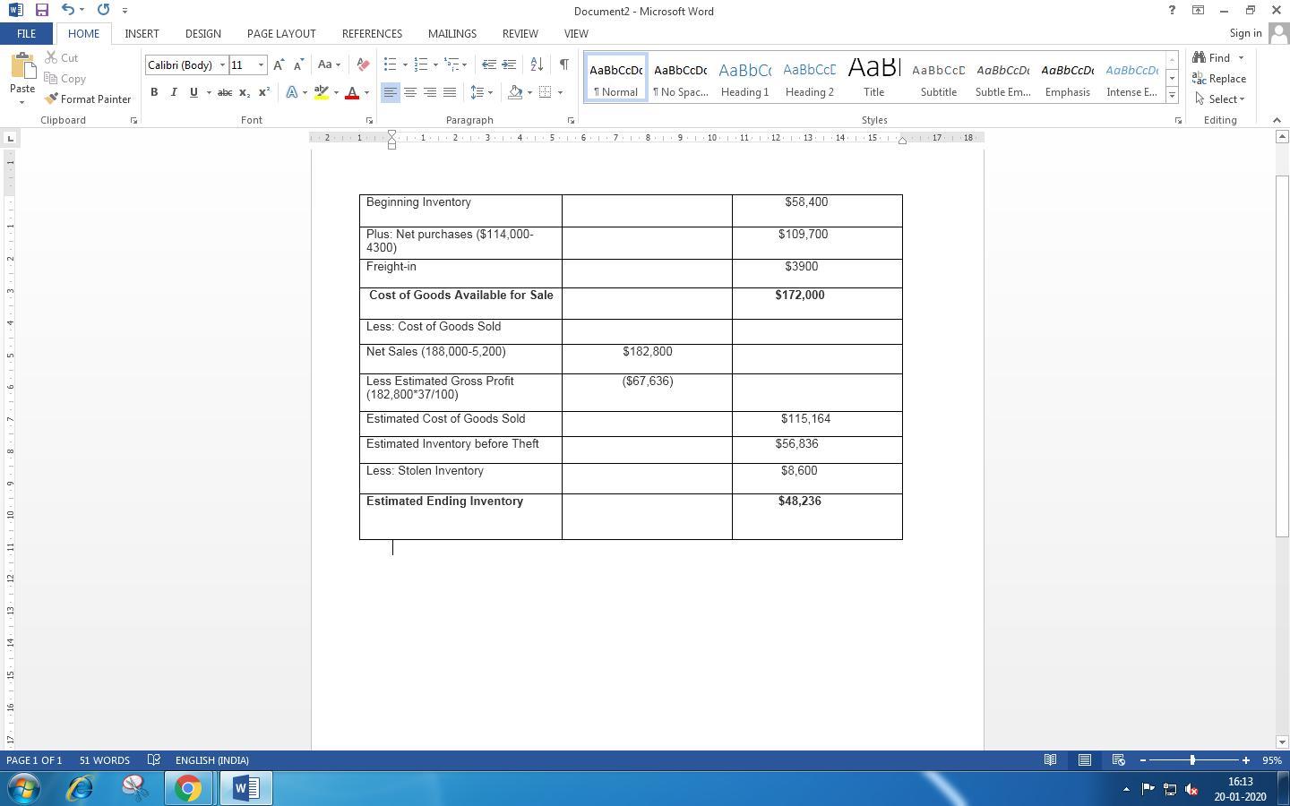Switch to the INSERT ribbon tab
The width and height of the screenshot is (1290, 806).
[142, 33]
